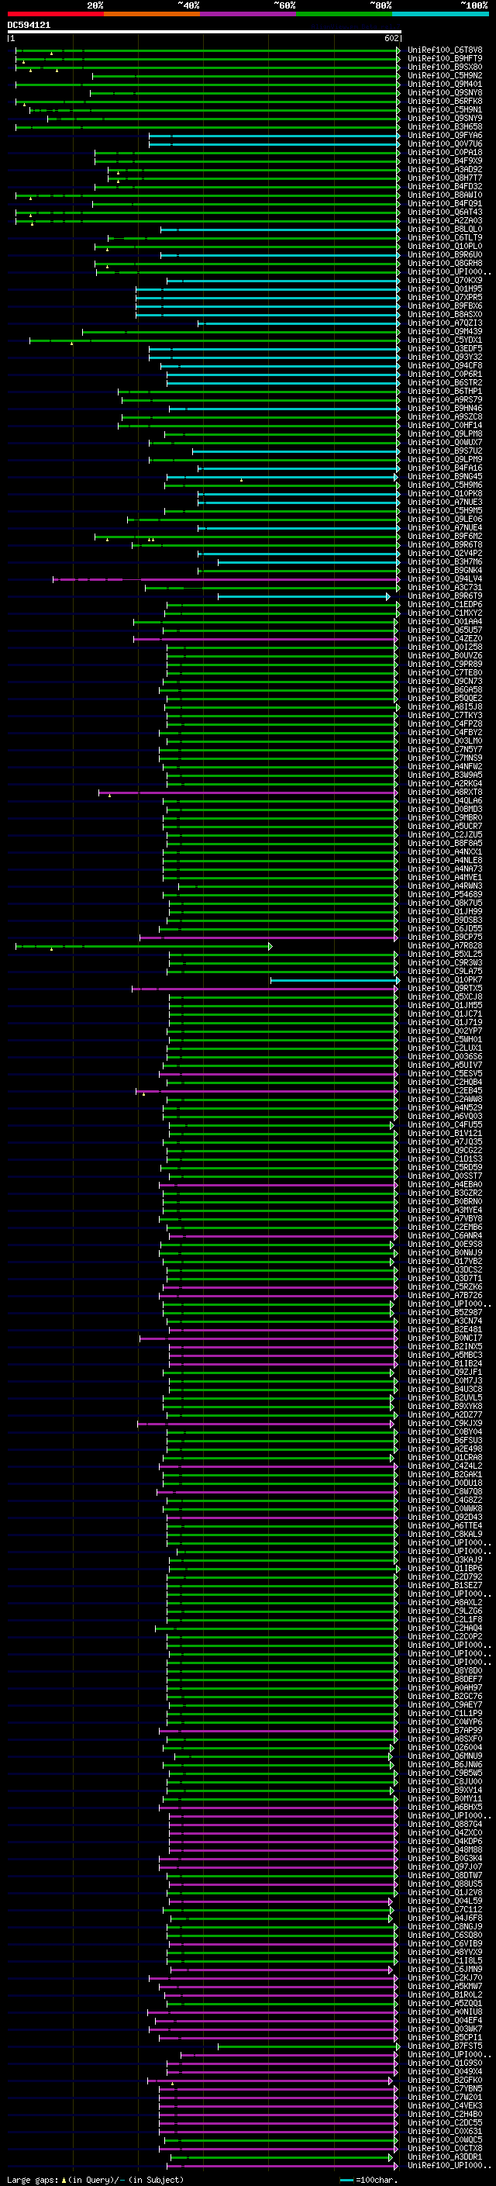Click the =100char. scale legend

pyautogui.click(x=368, y=2179)
